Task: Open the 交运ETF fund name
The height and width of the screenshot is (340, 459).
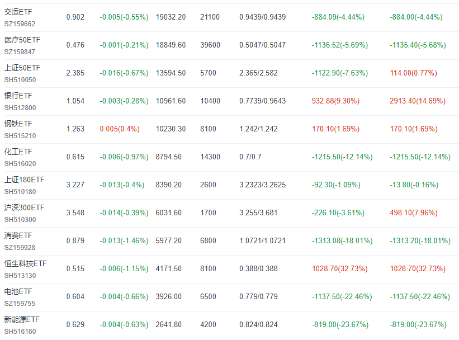Action: (18, 12)
